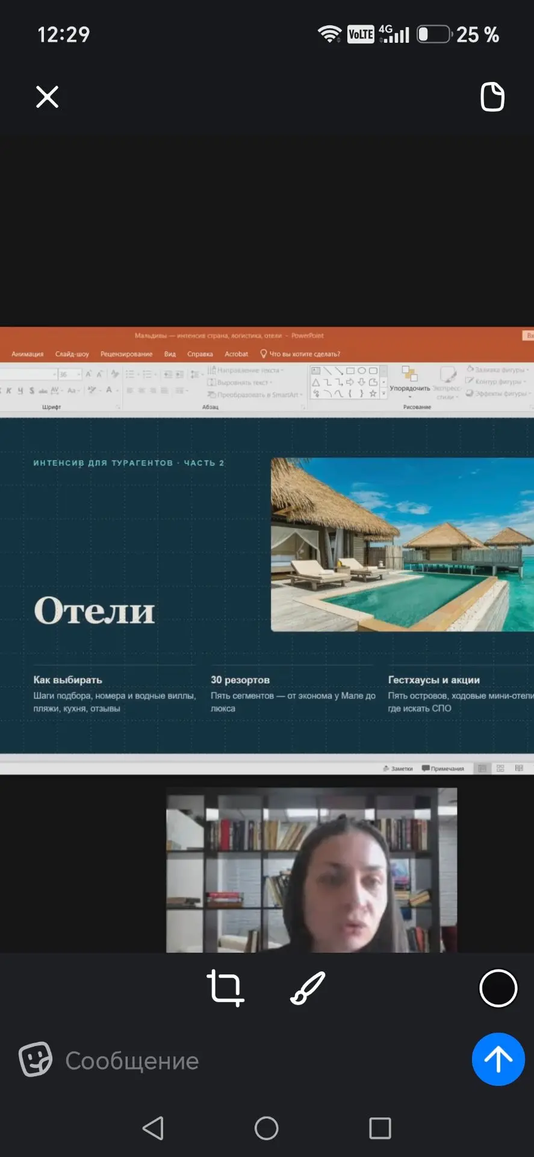Activate the brush drawing tool
534x1157 pixels.
click(308, 988)
